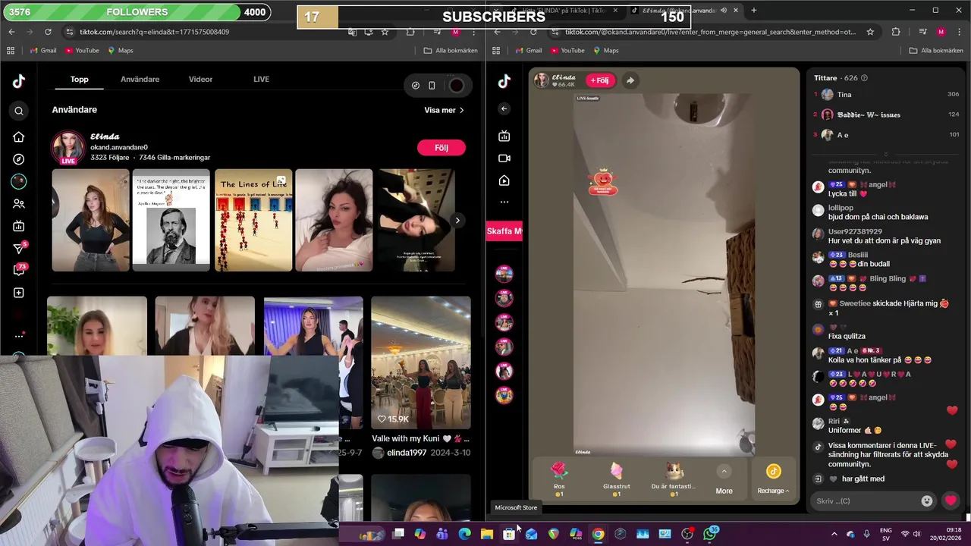Click TikTok logo in the right live window
This screenshot has height=546, width=971.
tap(504, 81)
